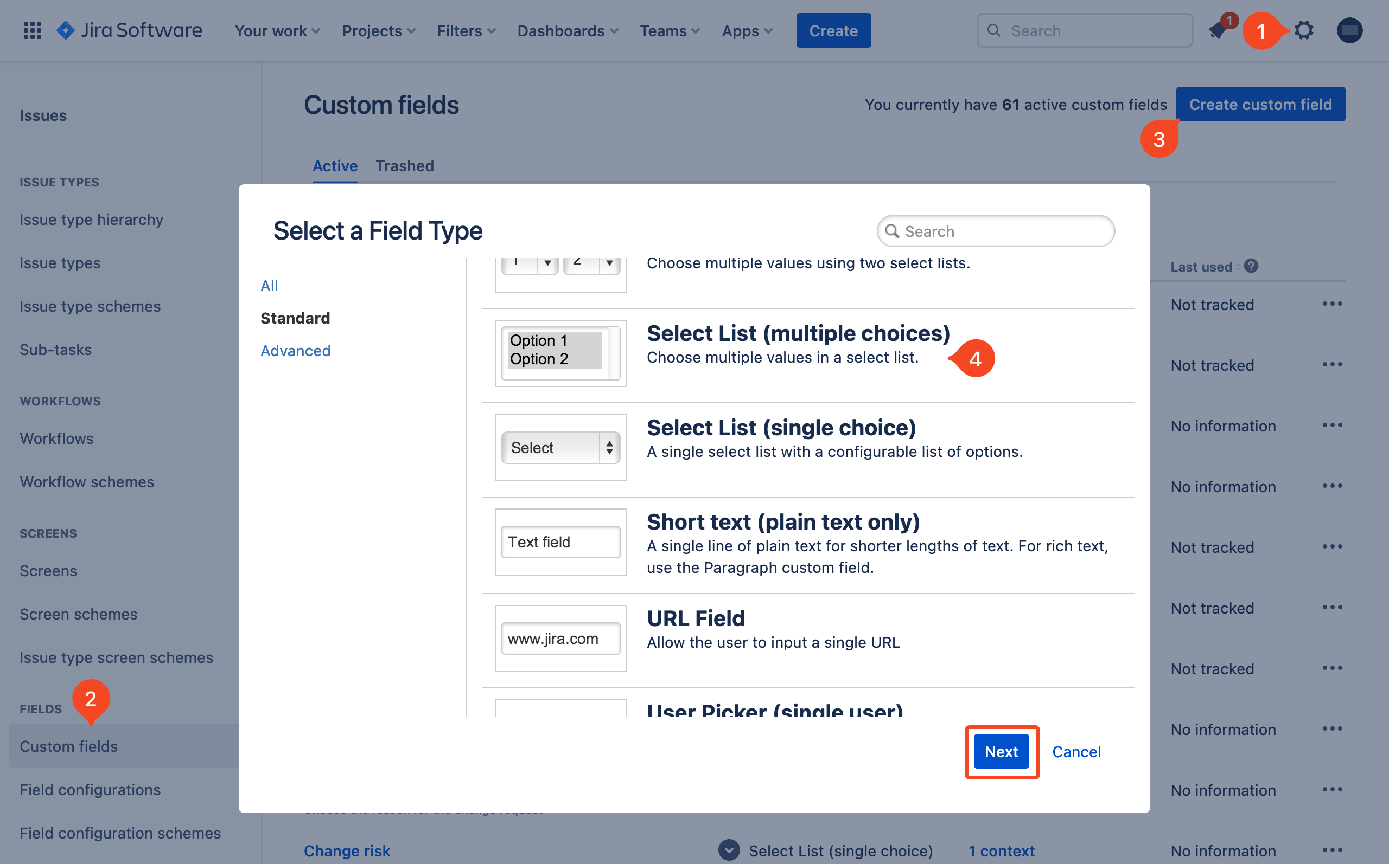Open Field configurations in sidebar

tap(90, 790)
